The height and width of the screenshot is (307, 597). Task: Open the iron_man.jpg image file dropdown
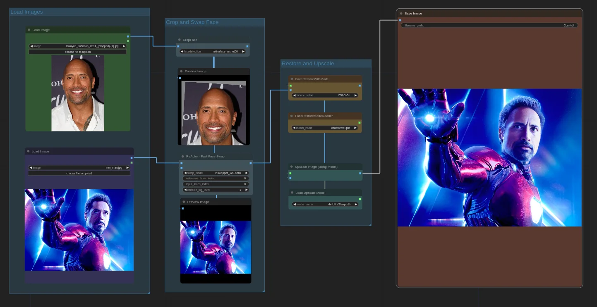click(79, 168)
